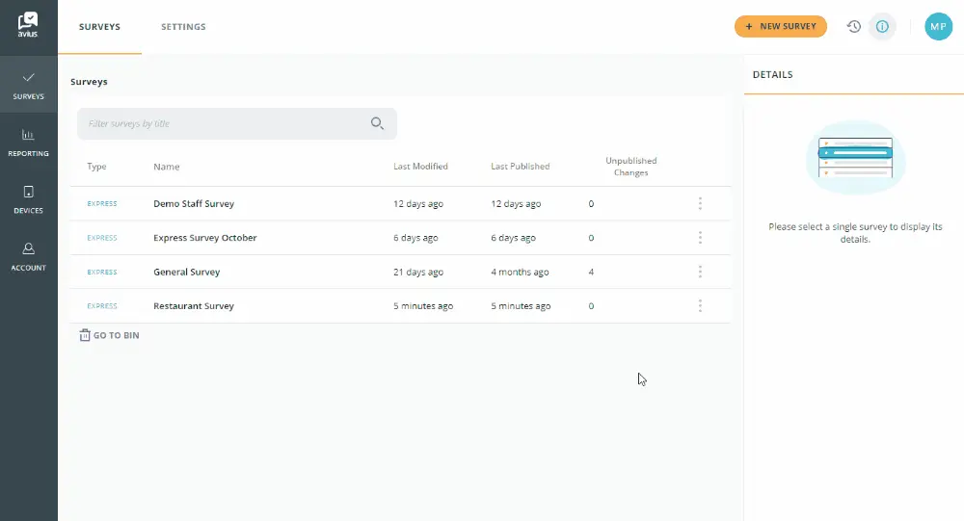Image resolution: width=964 pixels, height=521 pixels.
Task: Click Go To Bin link
Action: coord(110,335)
